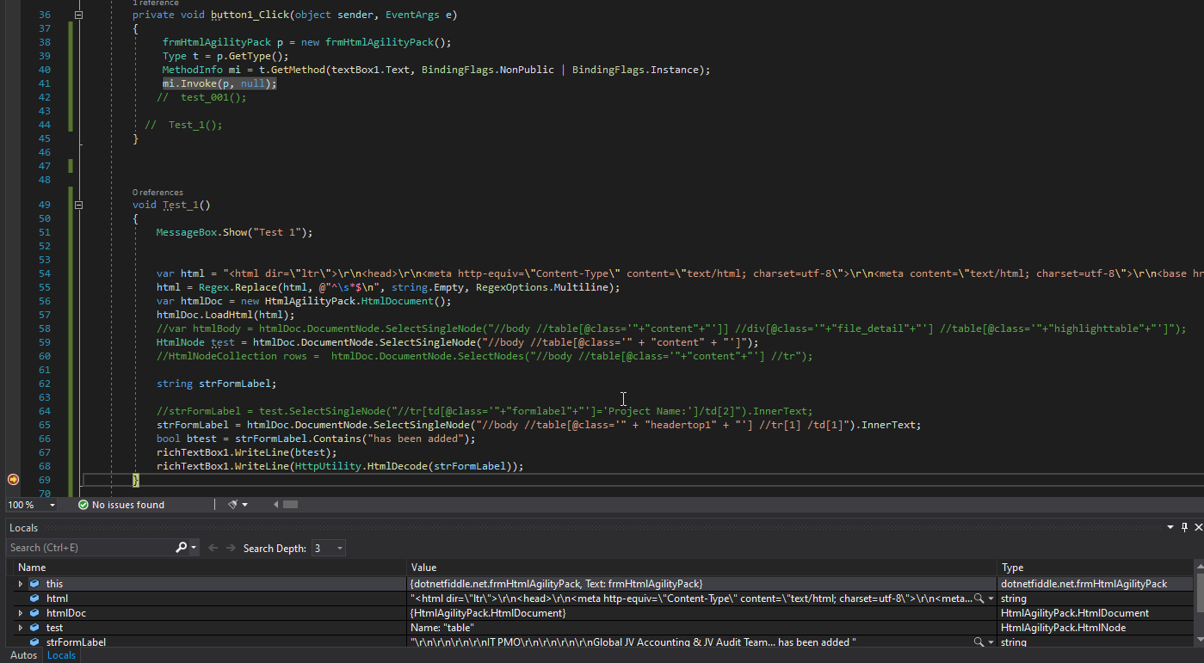
Task: Navigate to previous search result with the back arrow
Action: pos(213,548)
